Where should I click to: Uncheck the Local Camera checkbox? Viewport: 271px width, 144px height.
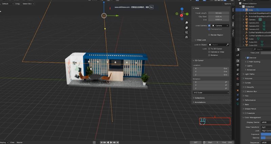[x=209, y=26]
